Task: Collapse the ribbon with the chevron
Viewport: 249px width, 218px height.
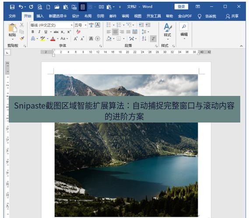Action: pyautogui.click(x=241, y=46)
